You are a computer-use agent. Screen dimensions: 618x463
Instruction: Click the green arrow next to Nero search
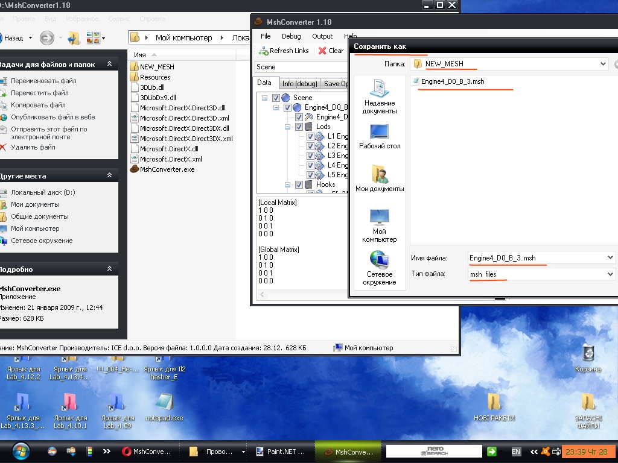pos(491,452)
